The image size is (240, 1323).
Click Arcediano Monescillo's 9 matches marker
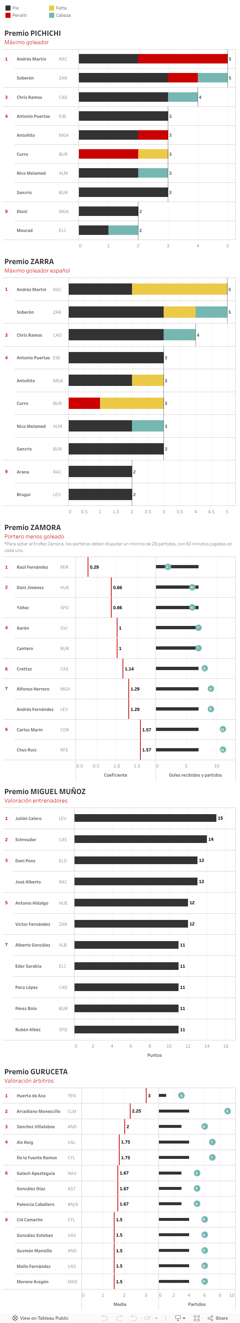click(227, 1111)
